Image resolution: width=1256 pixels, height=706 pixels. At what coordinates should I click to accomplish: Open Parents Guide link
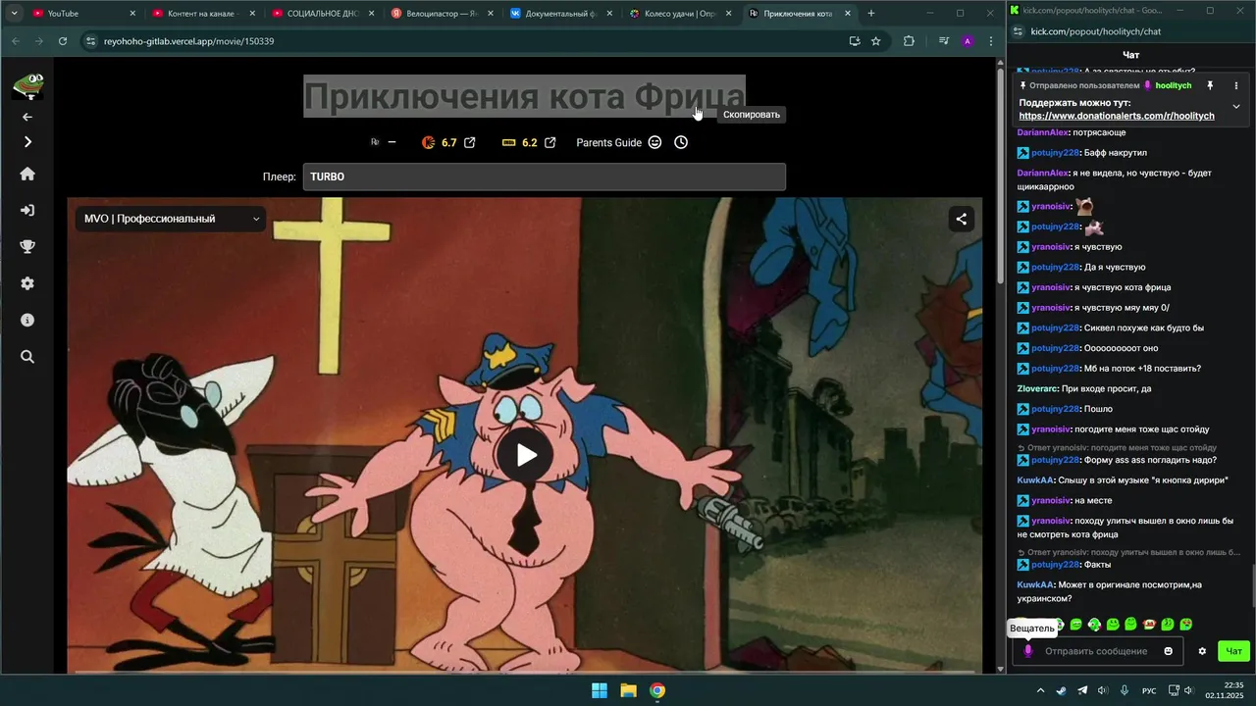(608, 142)
